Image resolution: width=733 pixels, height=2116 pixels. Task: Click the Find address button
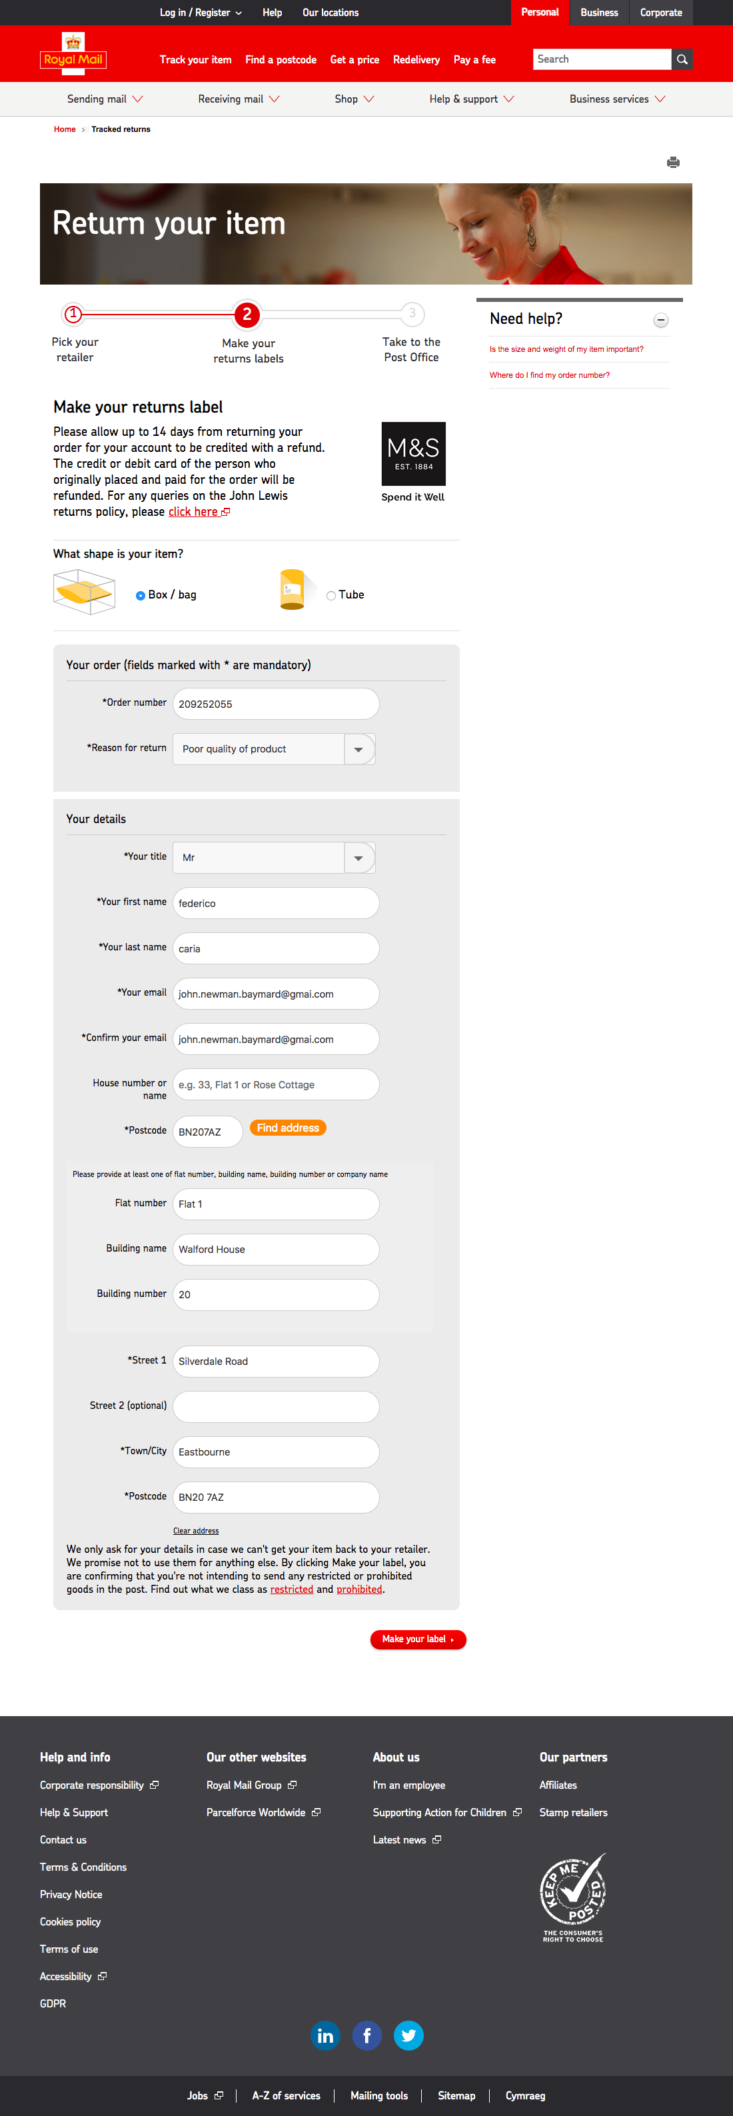coord(288,1128)
